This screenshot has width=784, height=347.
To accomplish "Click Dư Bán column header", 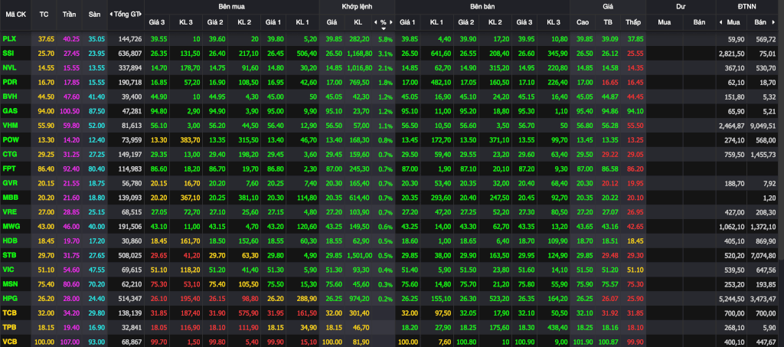I will 699,22.
